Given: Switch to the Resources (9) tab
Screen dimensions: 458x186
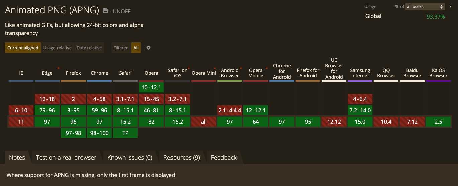Looking at the screenshot, I should pos(182,157).
